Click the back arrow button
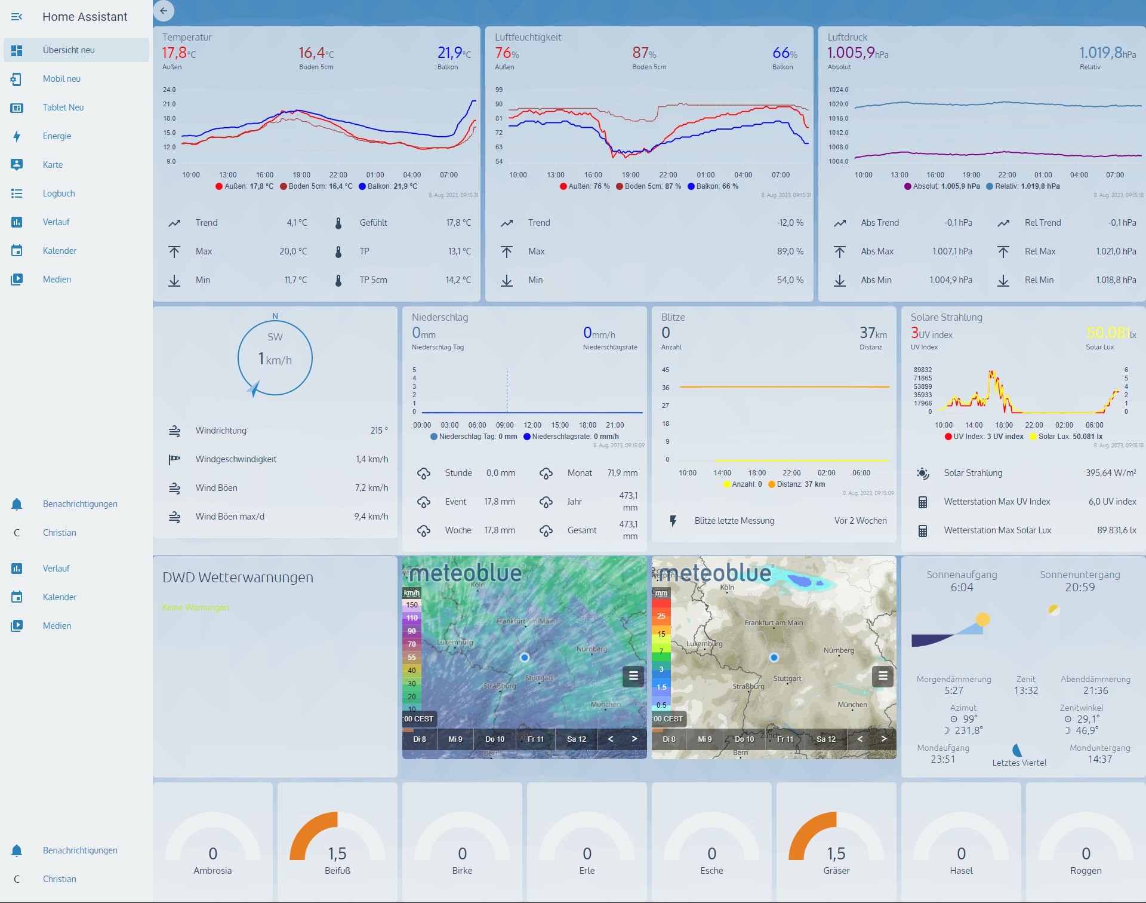 coord(164,11)
